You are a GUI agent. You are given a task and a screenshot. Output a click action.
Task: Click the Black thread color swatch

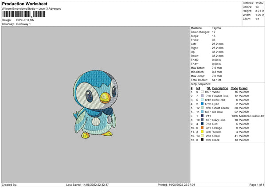[x=202, y=140]
